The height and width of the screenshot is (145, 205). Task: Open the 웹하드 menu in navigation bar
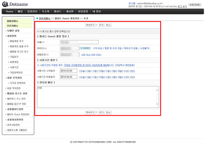click(57, 11)
